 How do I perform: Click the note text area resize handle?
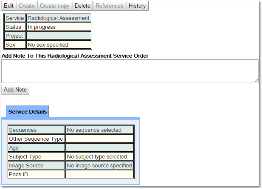coord(256,81)
